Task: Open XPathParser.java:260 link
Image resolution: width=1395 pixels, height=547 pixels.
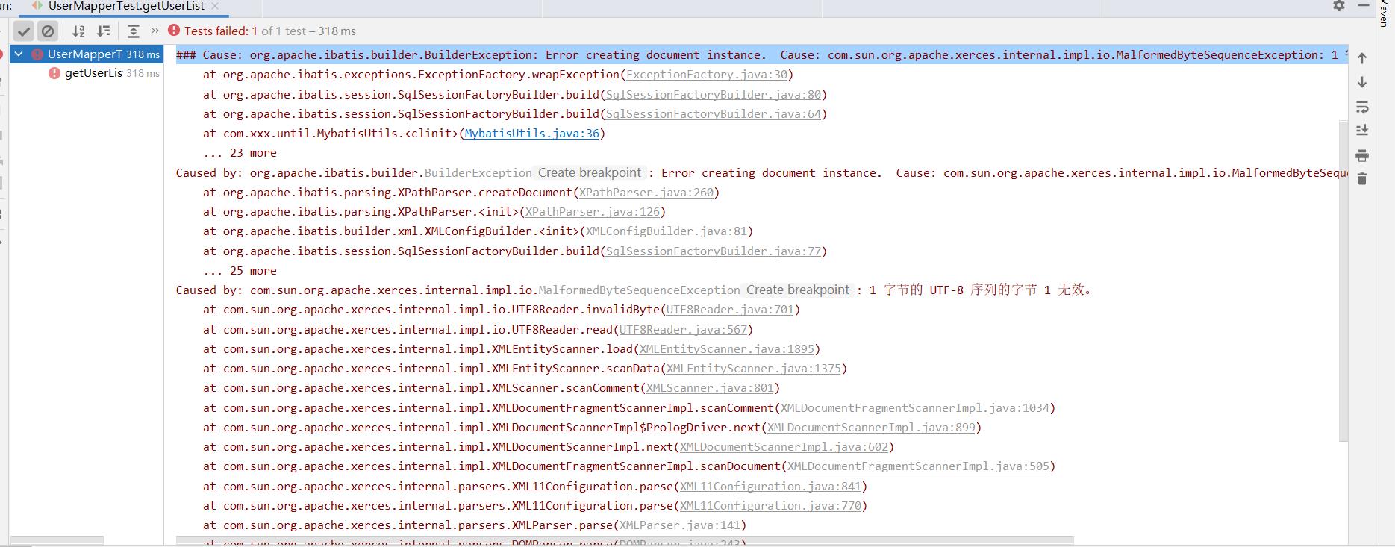Action: pos(646,193)
